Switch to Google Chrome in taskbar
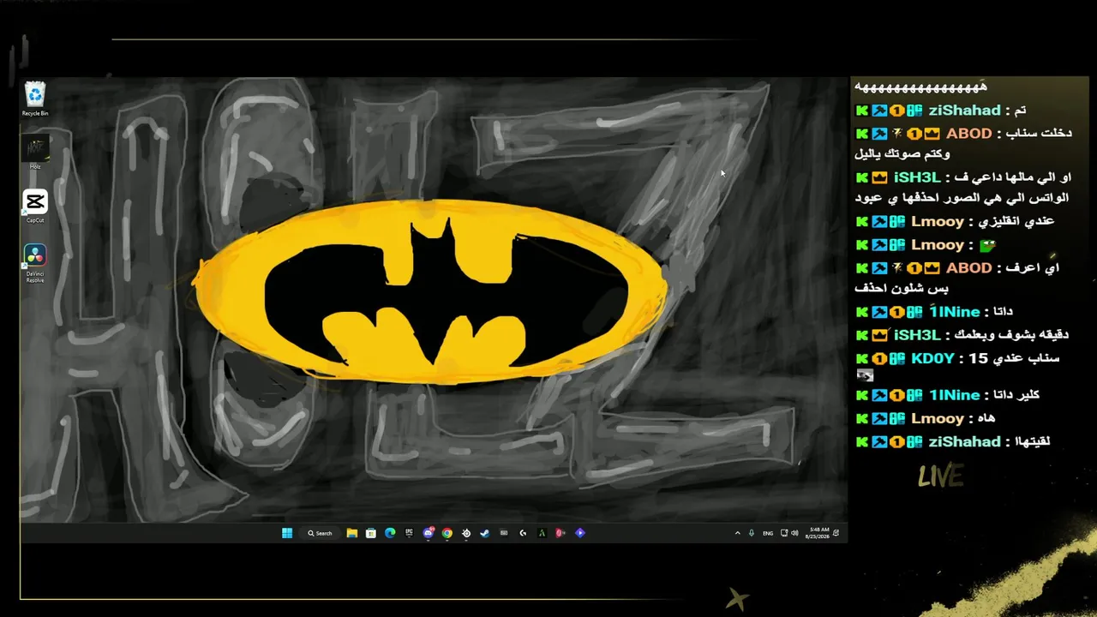The image size is (1097, 617). click(447, 533)
